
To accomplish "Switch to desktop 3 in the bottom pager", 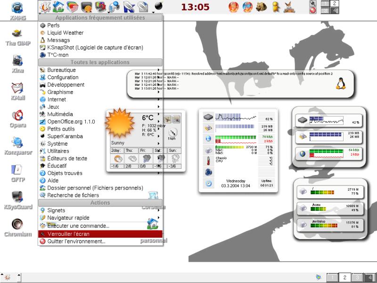I will coord(357,277).
